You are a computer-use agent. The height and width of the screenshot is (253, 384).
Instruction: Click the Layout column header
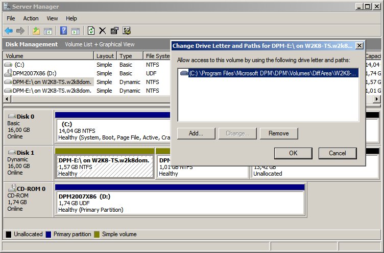105,56
